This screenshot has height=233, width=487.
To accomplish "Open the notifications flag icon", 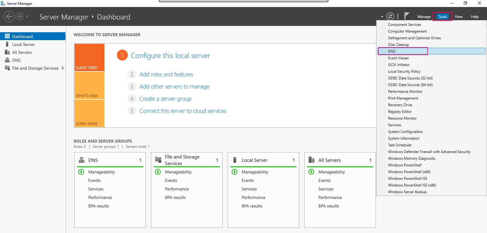I will click(x=407, y=16).
